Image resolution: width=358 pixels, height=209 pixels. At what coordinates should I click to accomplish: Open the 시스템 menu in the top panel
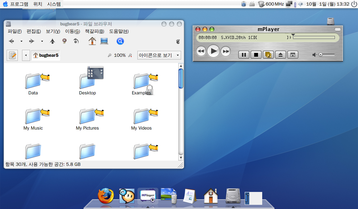click(54, 4)
